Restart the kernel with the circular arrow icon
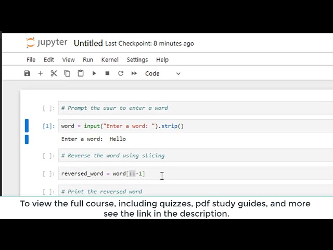 [x=121, y=73]
